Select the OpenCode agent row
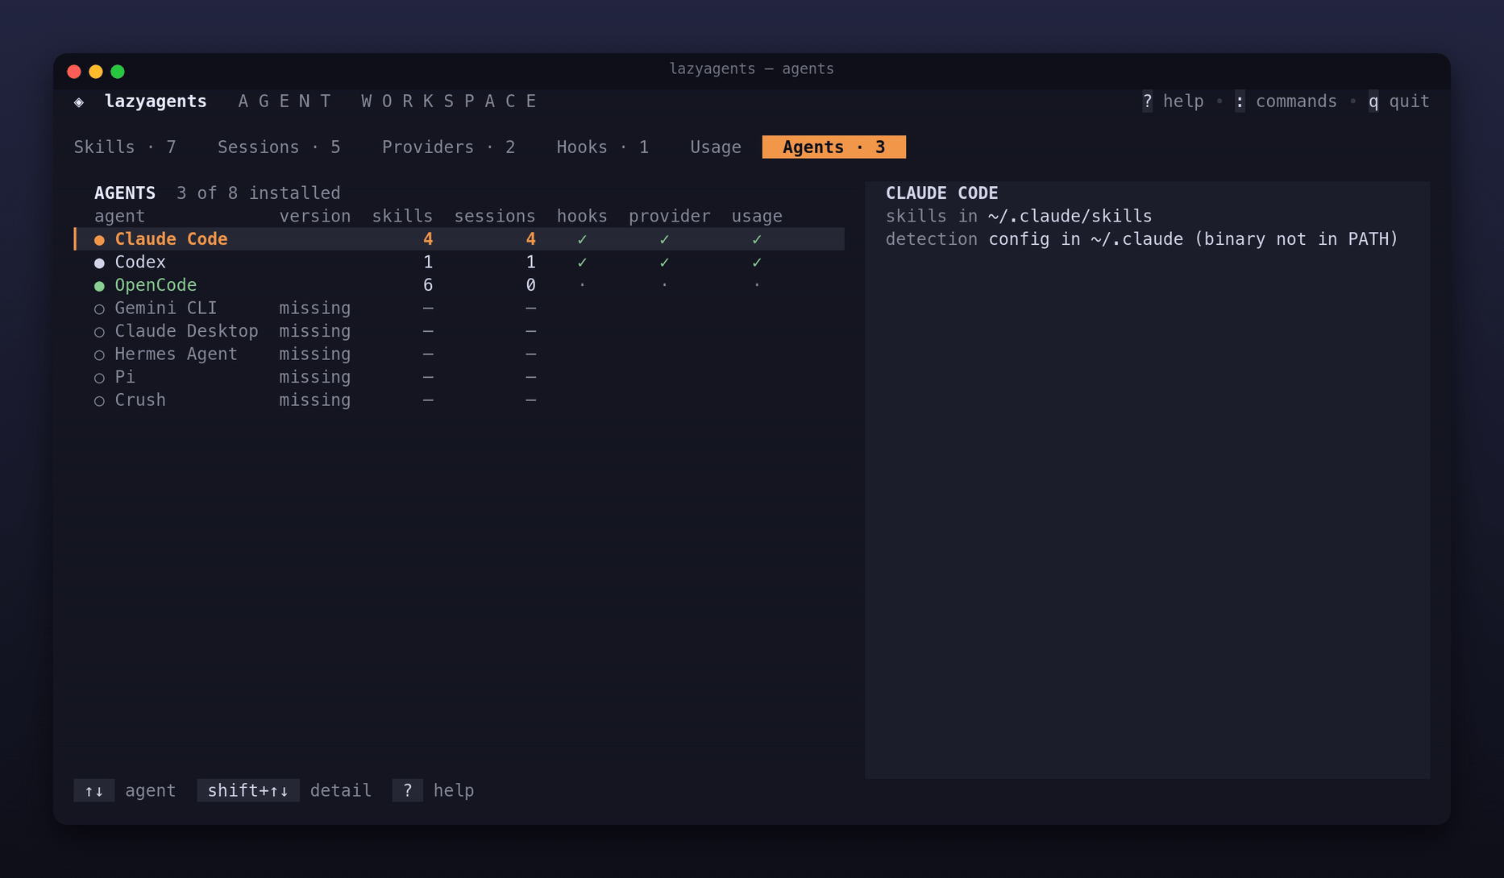This screenshot has width=1504, height=878. click(x=459, y=285)
